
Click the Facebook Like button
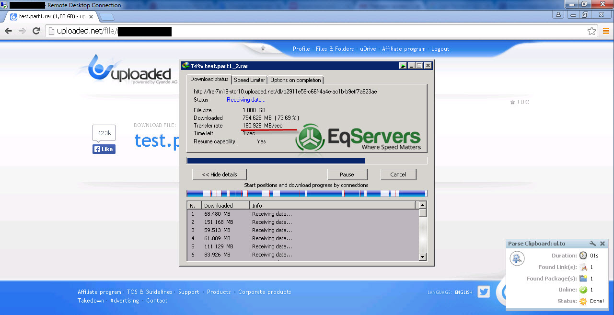pos(104,149)
